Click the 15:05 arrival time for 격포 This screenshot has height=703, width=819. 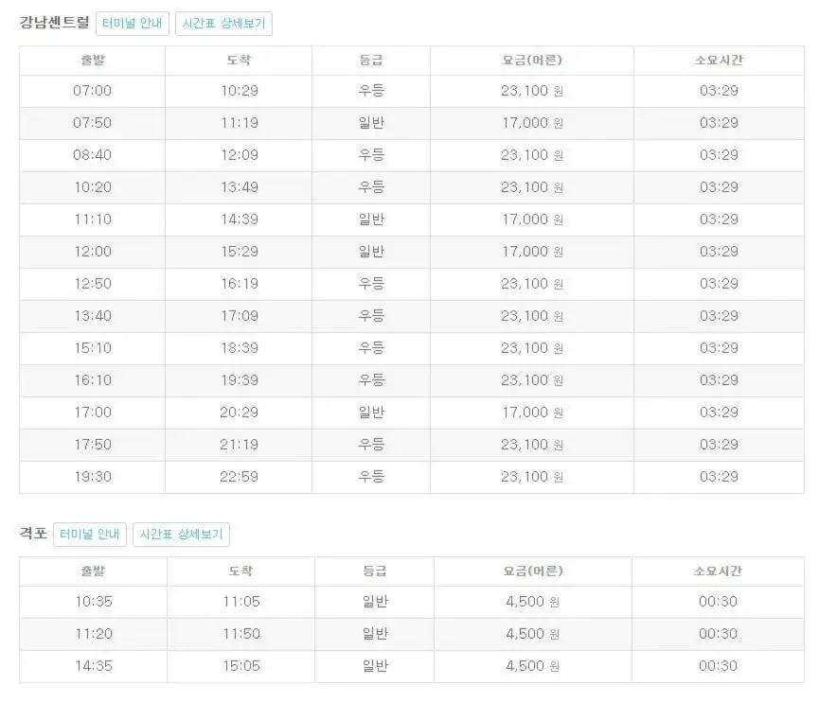[241, 666]
